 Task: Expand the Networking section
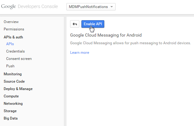13,104
